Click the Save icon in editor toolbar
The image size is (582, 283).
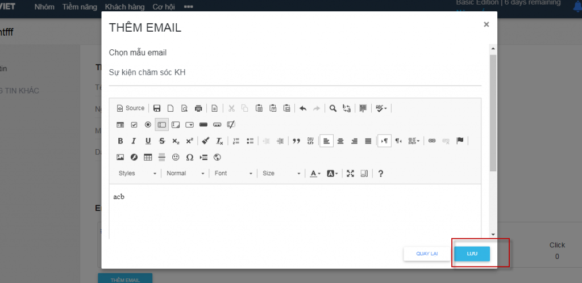point(157,108)
